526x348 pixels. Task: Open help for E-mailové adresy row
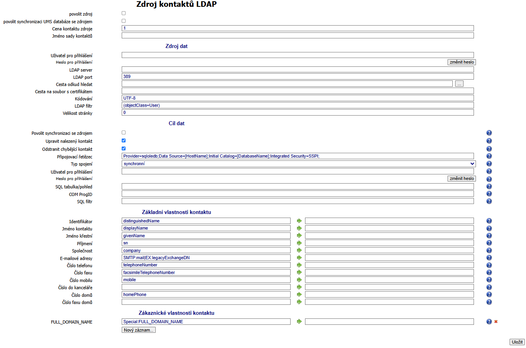click(489, 258)
